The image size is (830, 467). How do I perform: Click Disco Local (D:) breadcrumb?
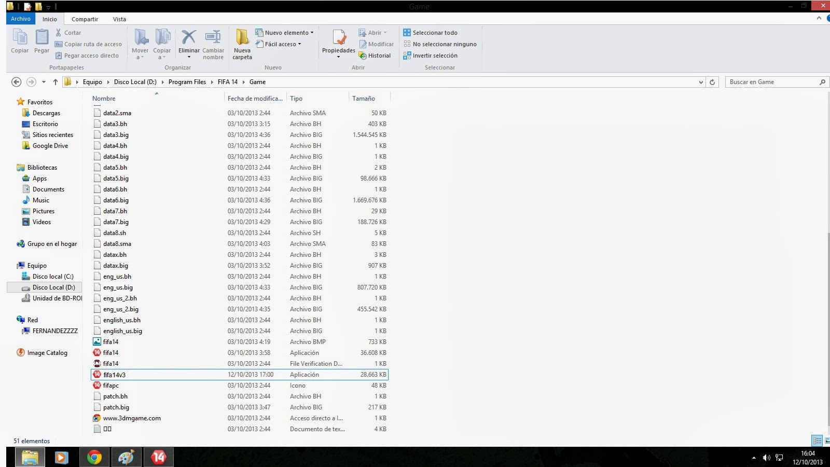point(135,82)
